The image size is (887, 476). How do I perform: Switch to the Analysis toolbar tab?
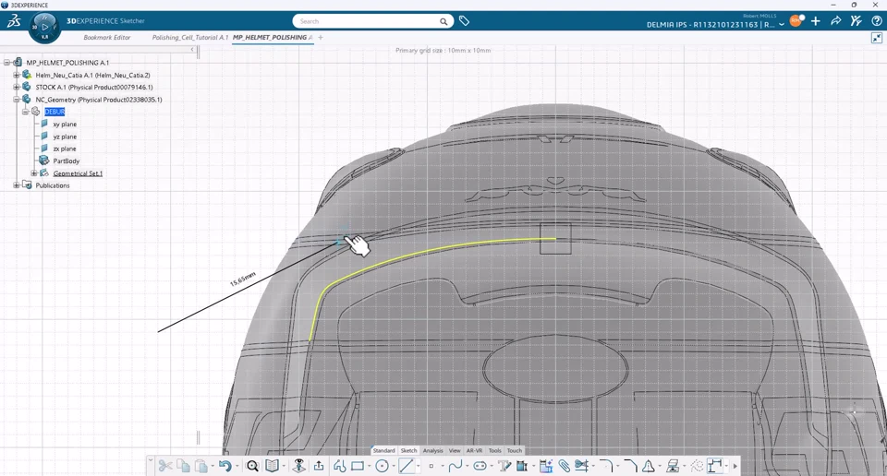tap(432, 450)
